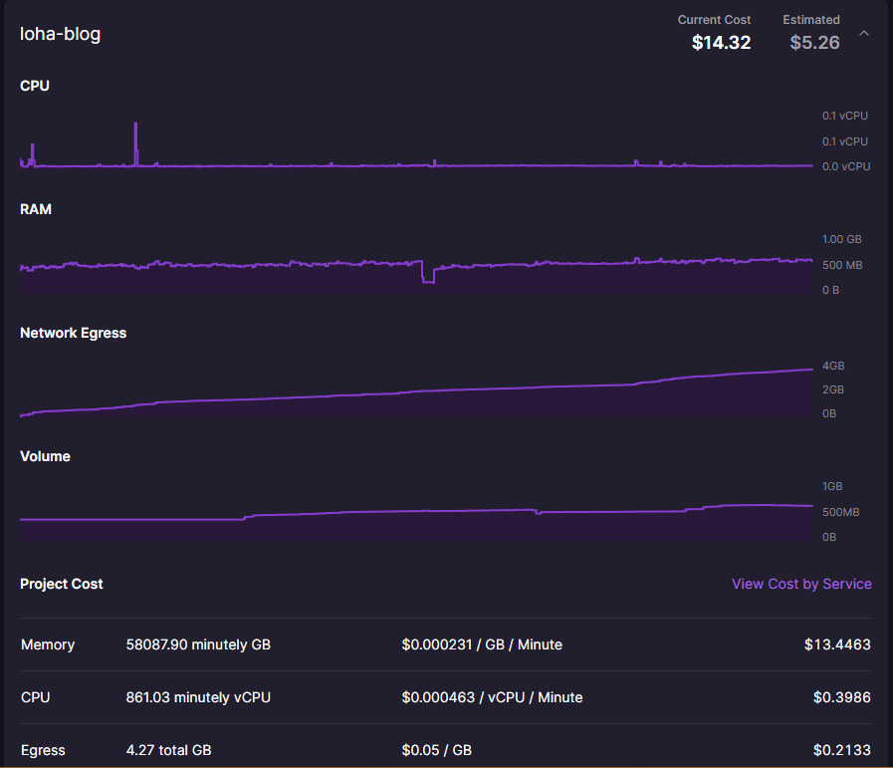Open the View Cost by Service link
This screenshot has width=893, height=768.
[x=801, y=584]
